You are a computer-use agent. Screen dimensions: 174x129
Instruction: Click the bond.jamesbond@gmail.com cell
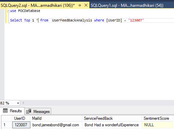point(56,125)
